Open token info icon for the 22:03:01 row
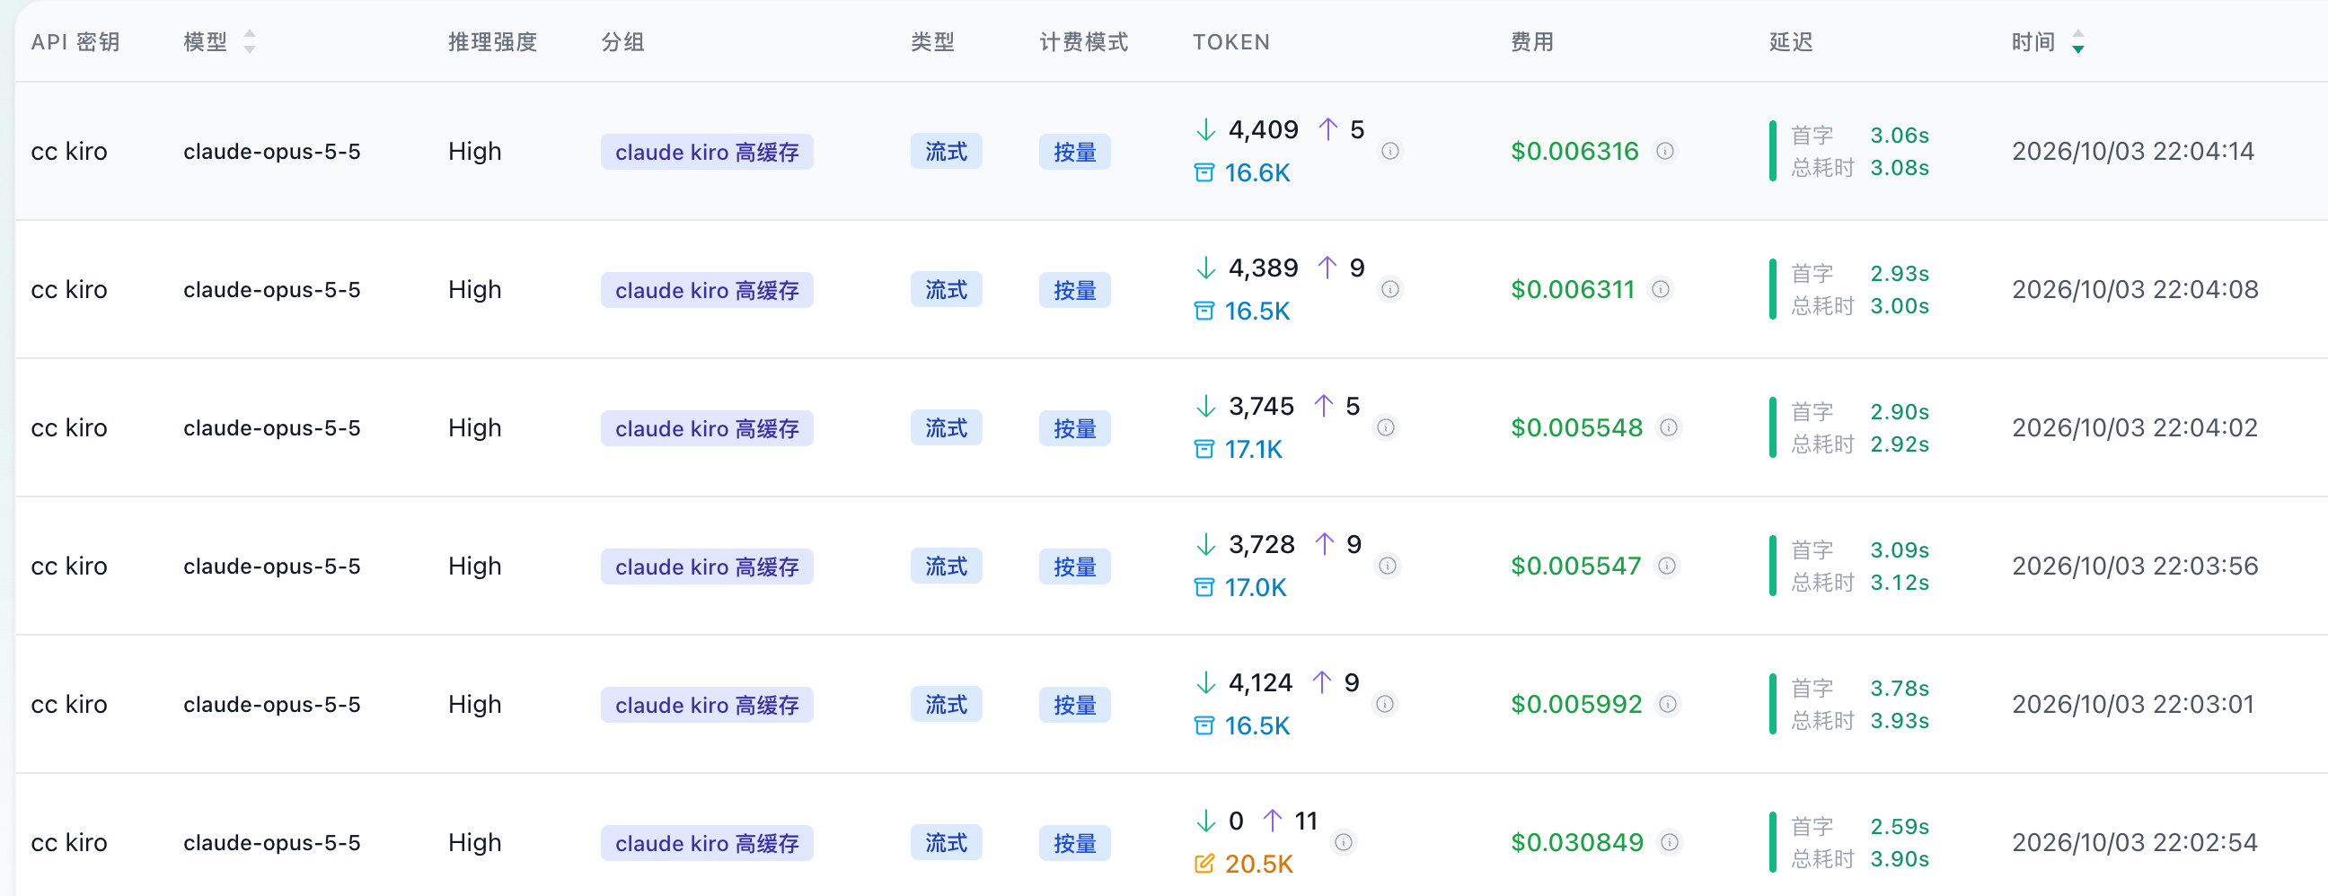Image resolution: width=2328 pixels, height=896 pixels. [x=1385, y=704]
